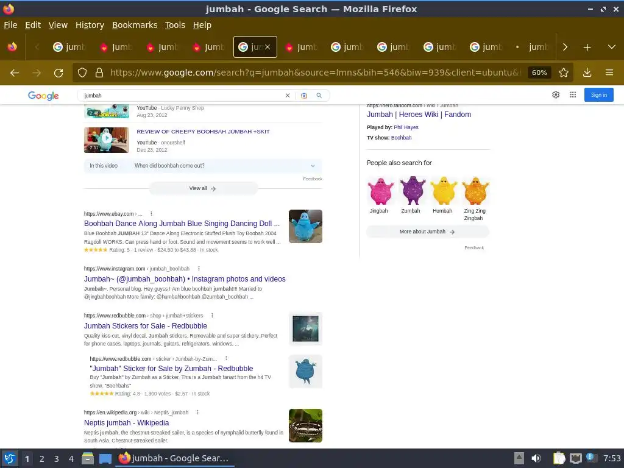The width and height of the screenshot is (624, 468).
Task: Open Google quick settings gear icon
Action: [556, 94]
